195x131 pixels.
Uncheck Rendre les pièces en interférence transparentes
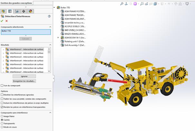coord(2,107)
